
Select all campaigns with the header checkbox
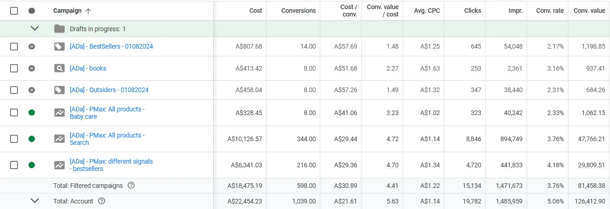click(x=14, y=11)
